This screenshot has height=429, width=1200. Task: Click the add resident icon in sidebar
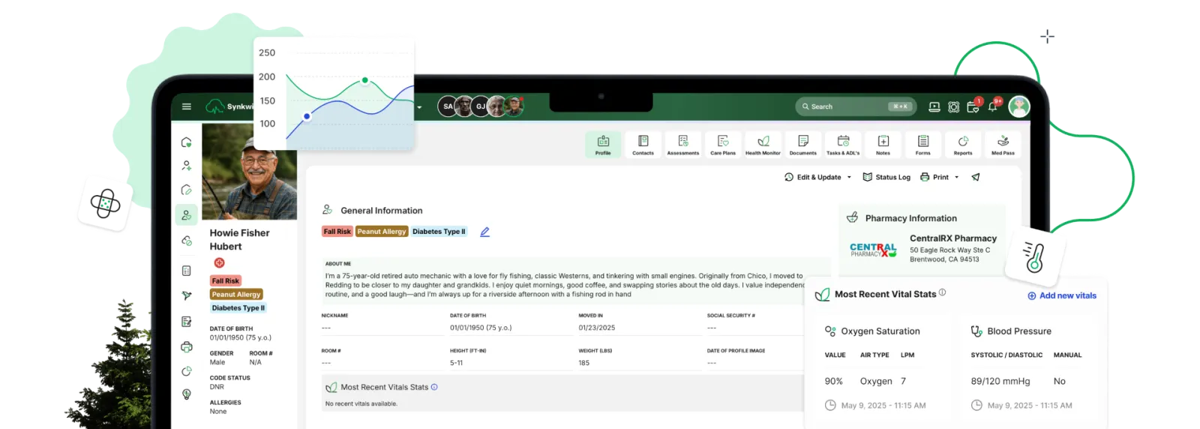coord(187,166)
